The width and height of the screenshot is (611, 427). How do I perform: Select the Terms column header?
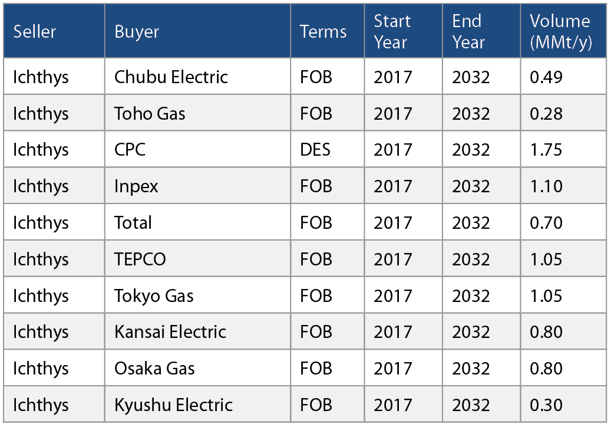(328, 31)
